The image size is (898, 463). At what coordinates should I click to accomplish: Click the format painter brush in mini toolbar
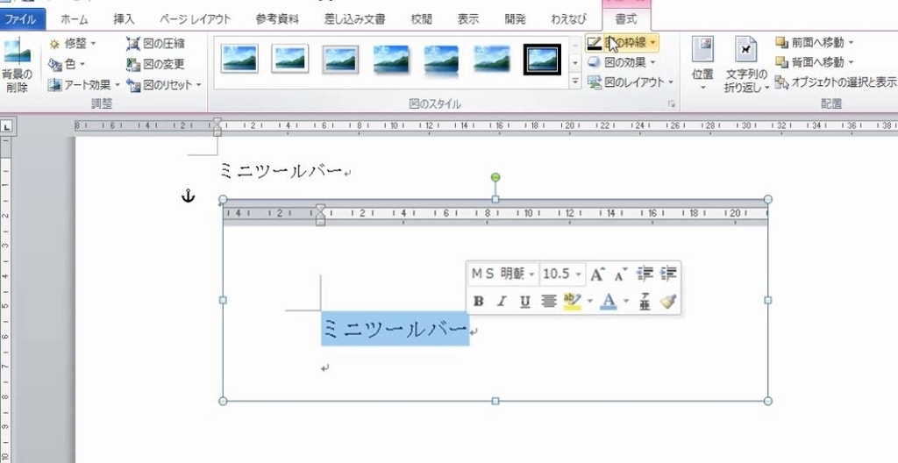[x=668, y=301]
